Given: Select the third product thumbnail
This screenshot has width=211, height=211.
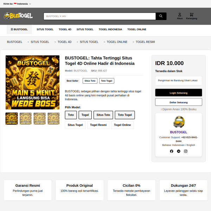Looking at the screenshot, I should 39,119.
